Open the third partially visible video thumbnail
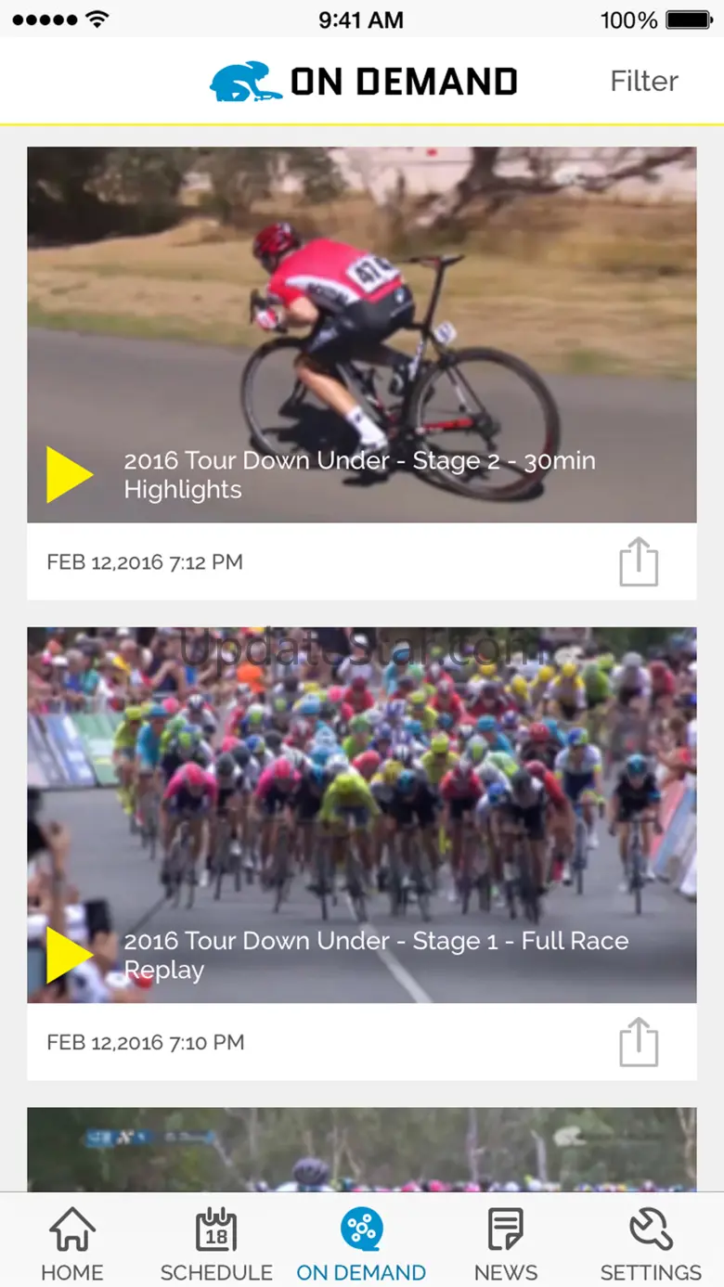724x1287 pixels. (362, 1150)
